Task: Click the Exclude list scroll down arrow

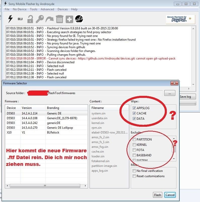Action: pyautogui.click(x=174, y=159)
